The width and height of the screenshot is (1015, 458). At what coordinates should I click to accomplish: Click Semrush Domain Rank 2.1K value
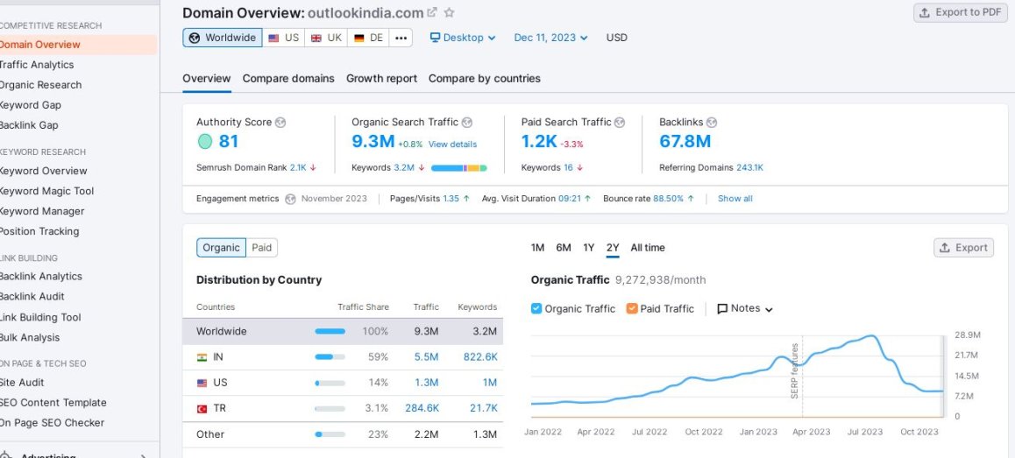[x=298, y=167]
